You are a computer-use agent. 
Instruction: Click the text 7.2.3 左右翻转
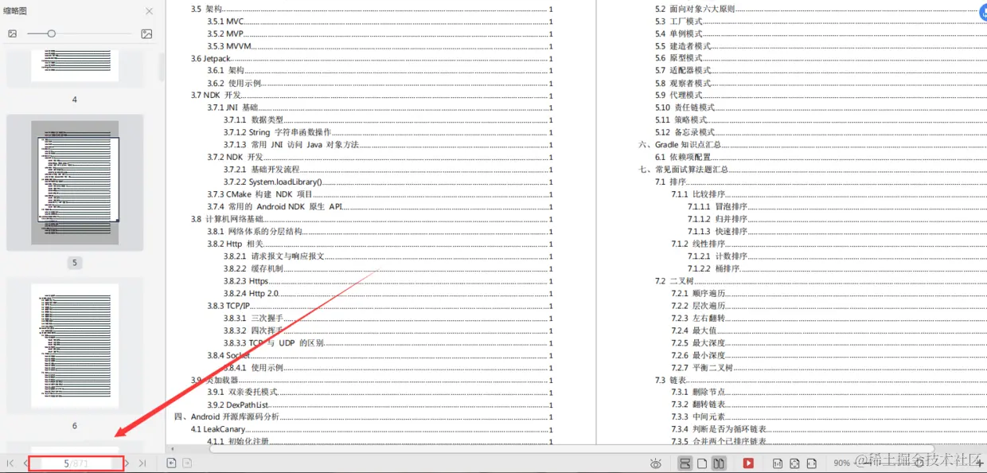coord(698,319)
